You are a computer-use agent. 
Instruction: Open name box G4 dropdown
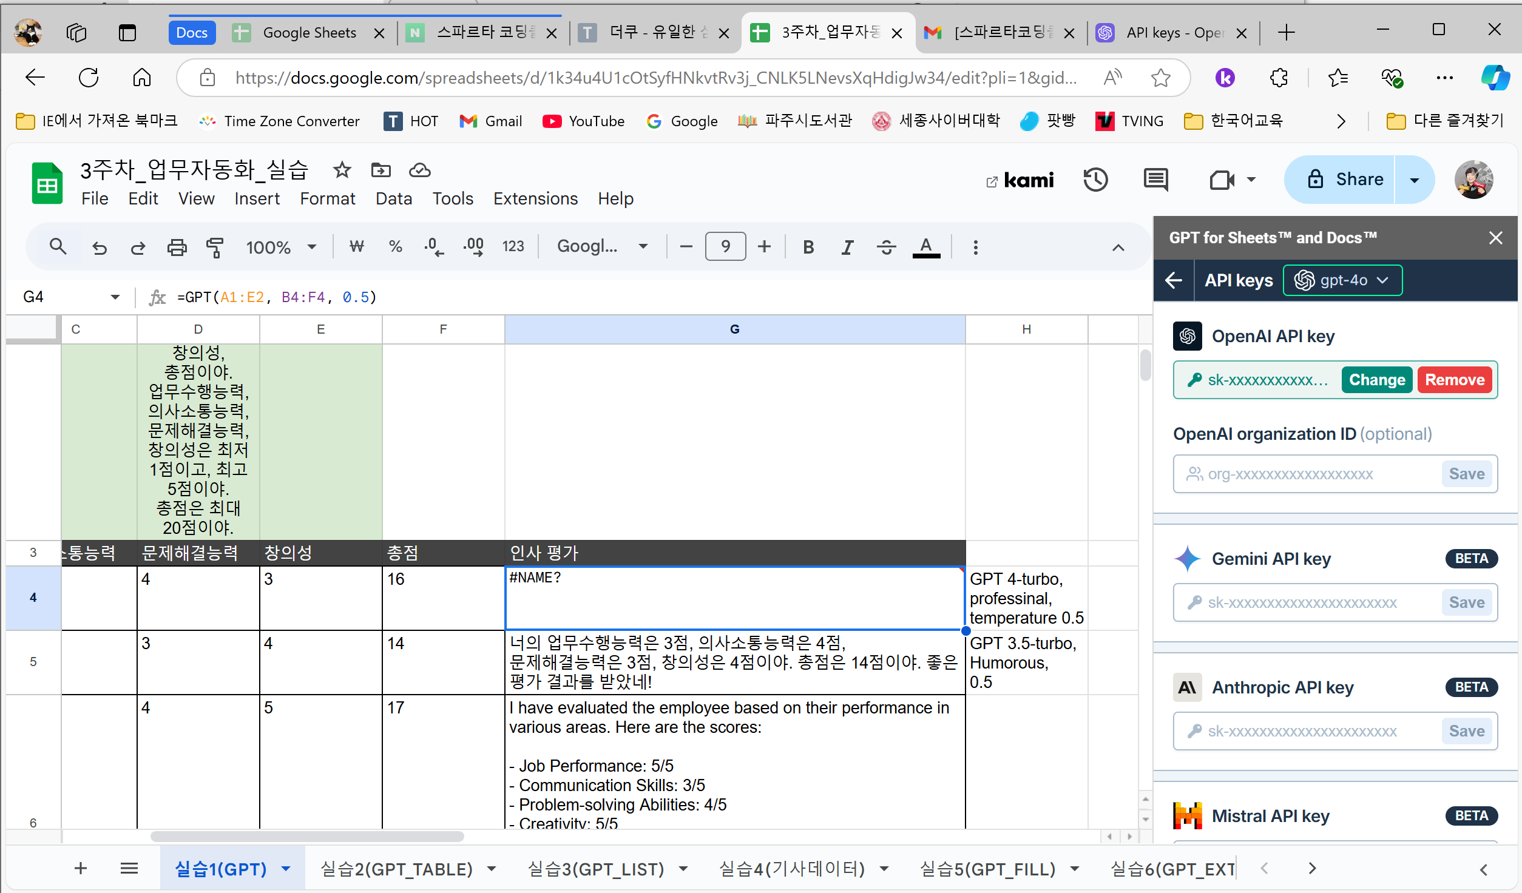pos(115,297)
